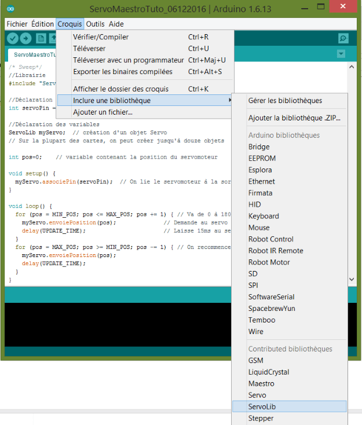Open the Fichier menu
The image size is (362, 425).
click(x=17, y=24)
